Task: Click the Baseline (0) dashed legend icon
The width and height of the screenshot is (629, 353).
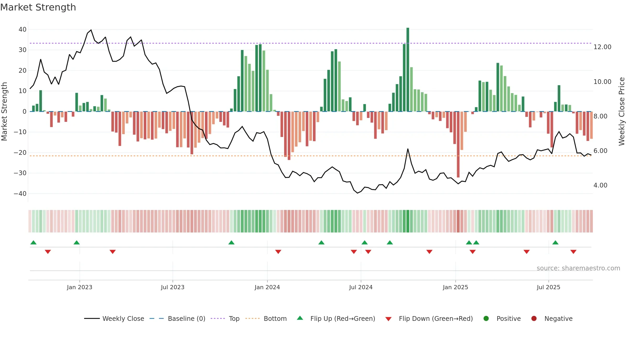Action: (156, 318)
